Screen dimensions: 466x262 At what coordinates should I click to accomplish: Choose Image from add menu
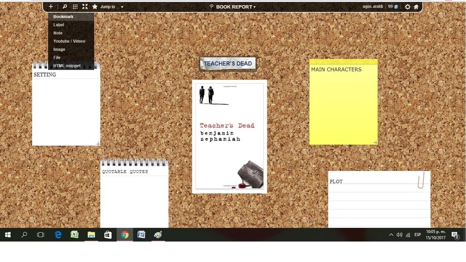point(71,49)
